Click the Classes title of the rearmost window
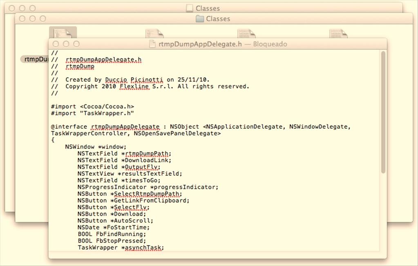The width and height of the screenshot is (418, 266). pyautogui.click(x=208, y=8)
